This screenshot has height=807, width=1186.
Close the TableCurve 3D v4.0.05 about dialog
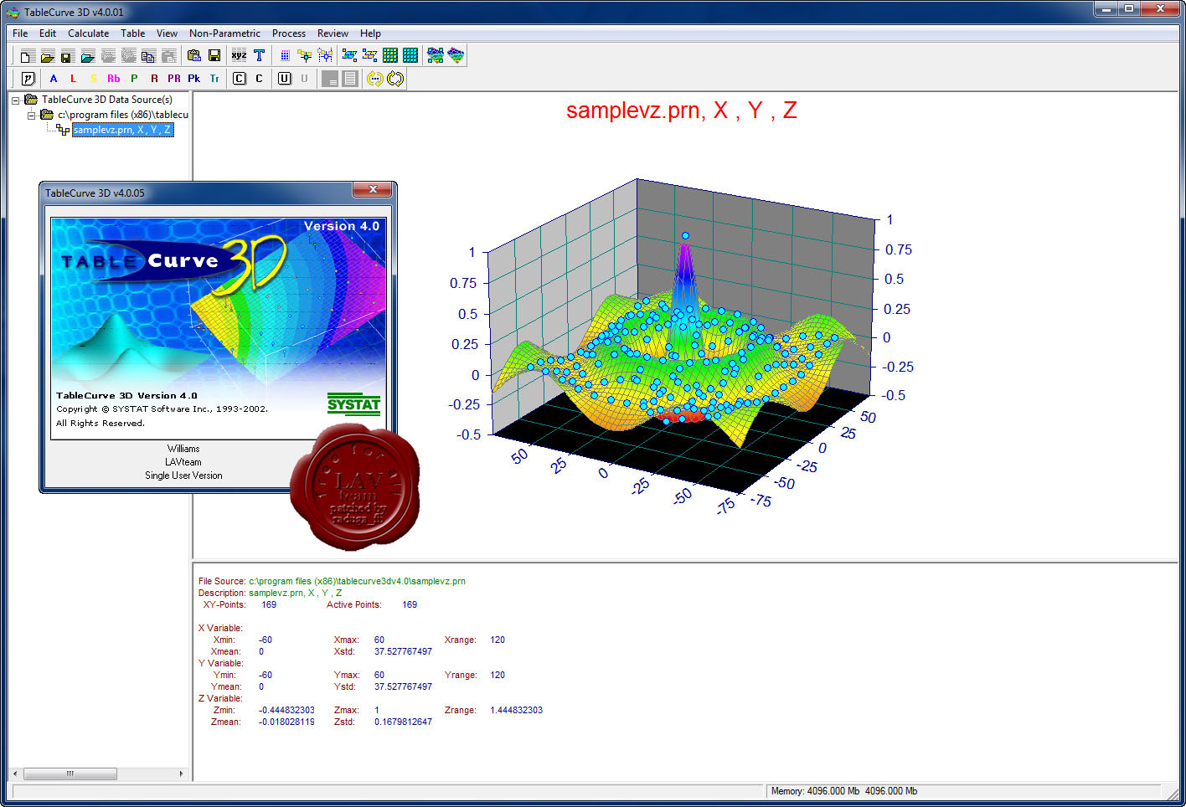(x=373, y=190)
